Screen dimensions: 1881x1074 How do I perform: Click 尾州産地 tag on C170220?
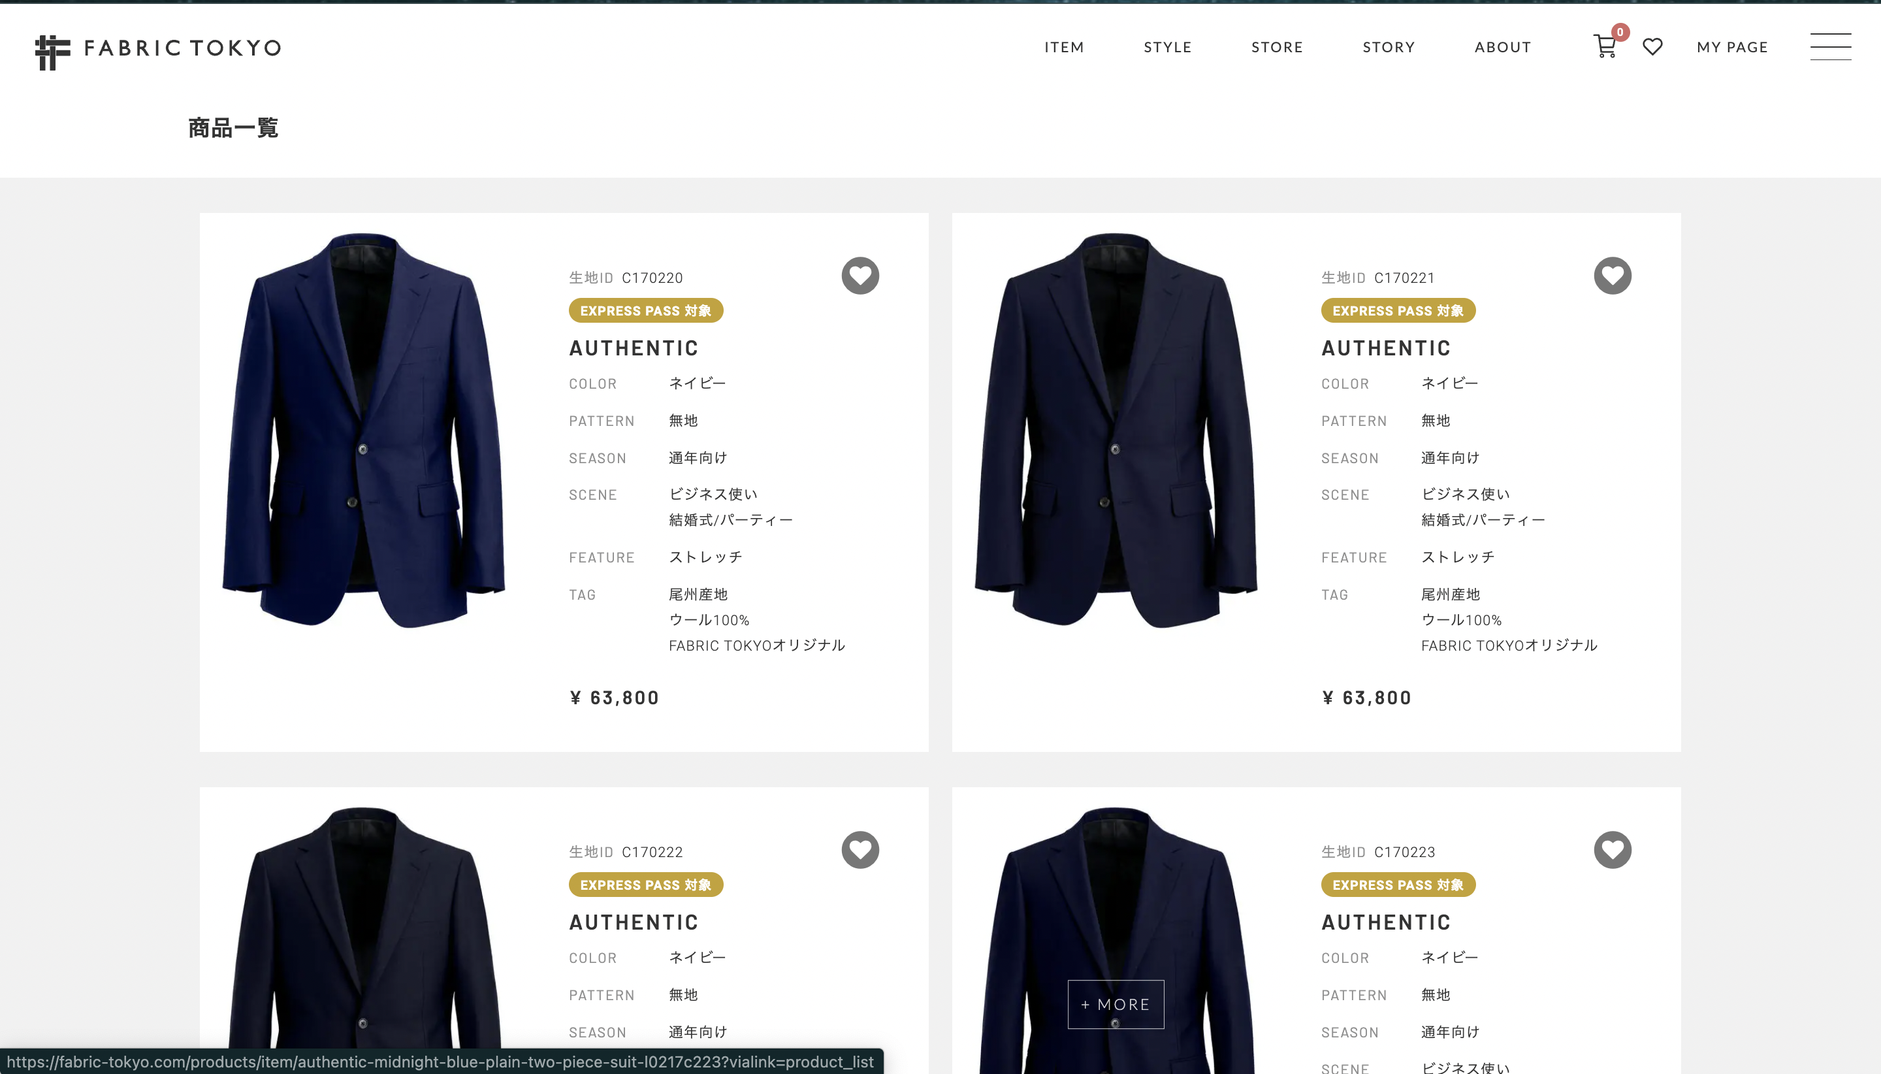[x=698, y=594]
